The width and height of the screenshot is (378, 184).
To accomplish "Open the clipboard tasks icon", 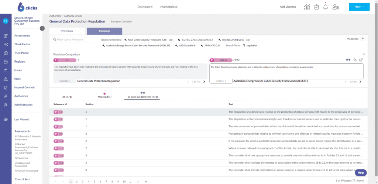I will coord(316,7).
